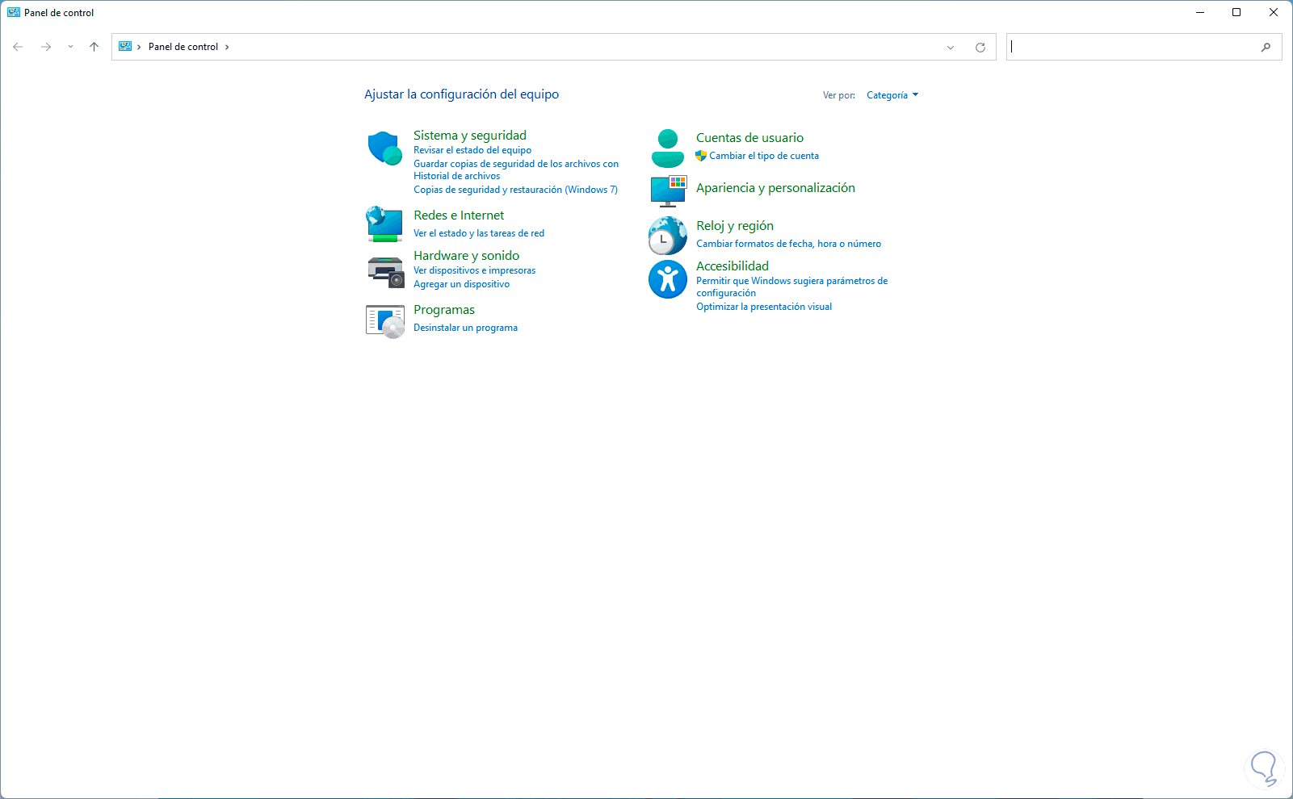Open Apariencia y personalización category link
The height and width of the screenshot is (799, 1293).
click(x=776, y=188)
